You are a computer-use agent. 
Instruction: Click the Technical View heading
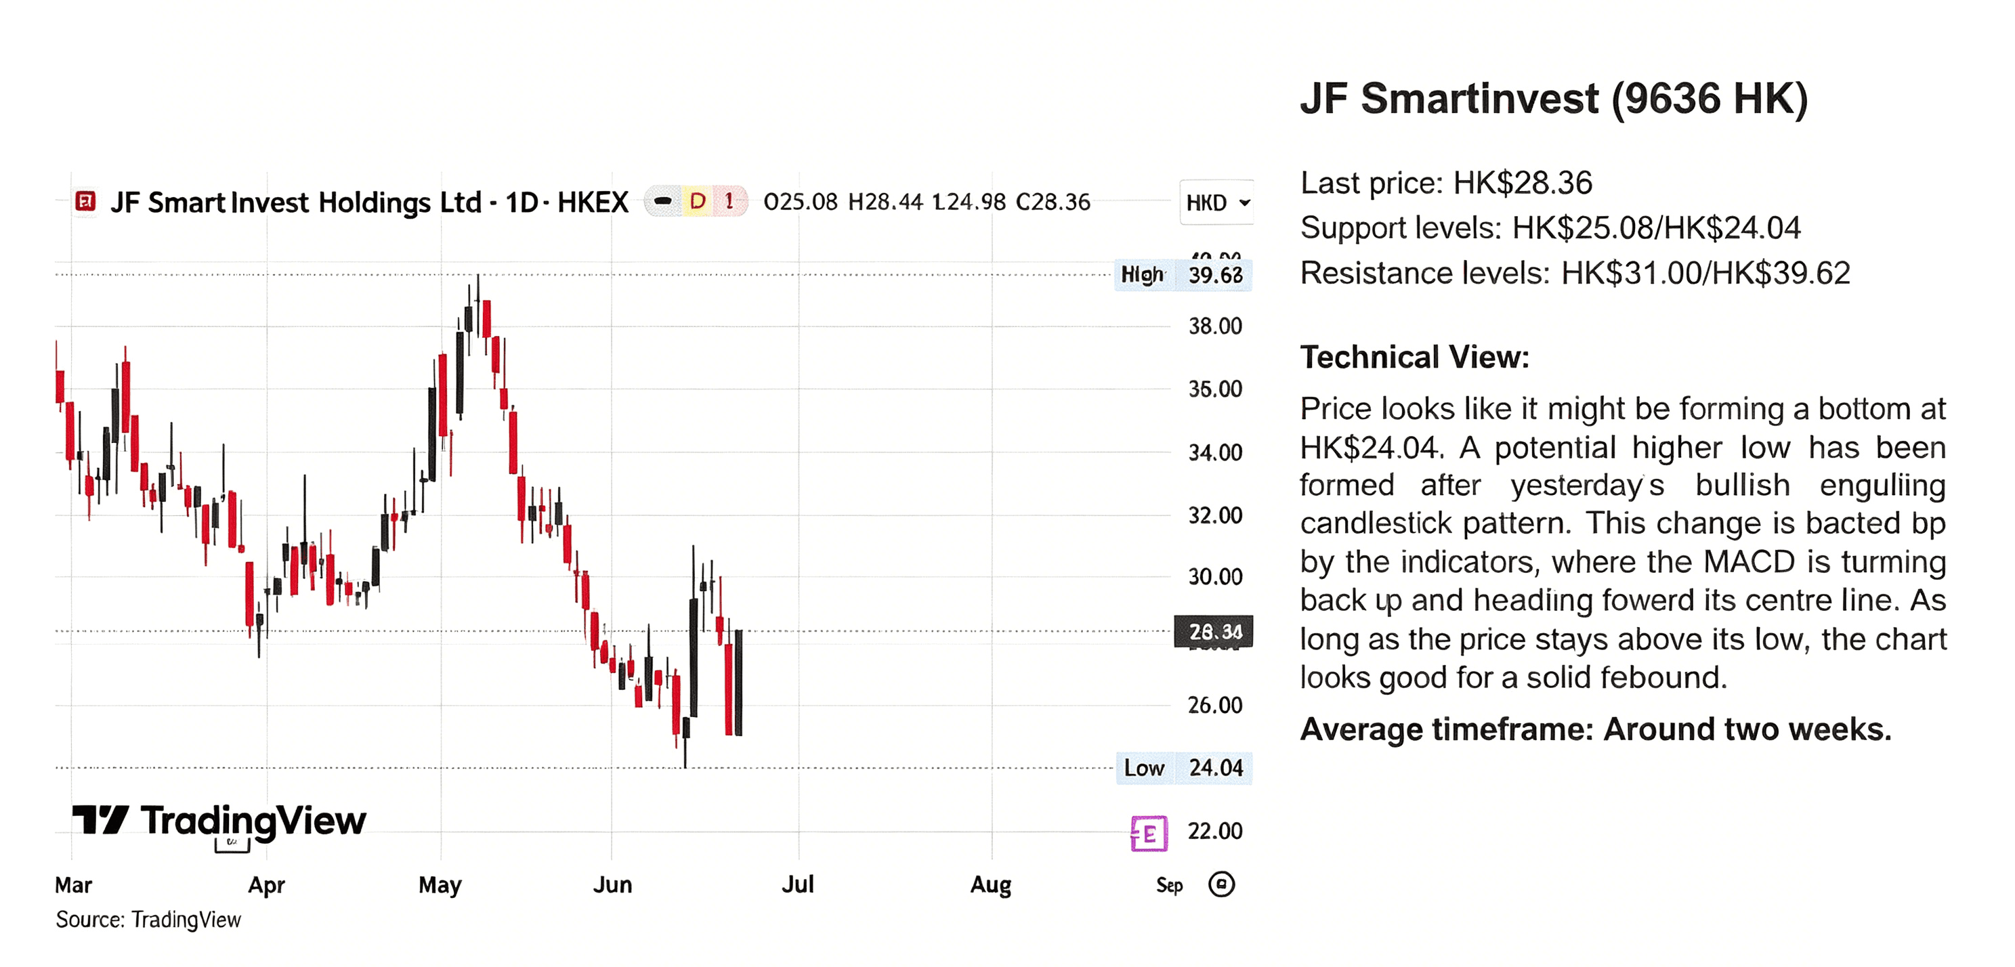(1414, 357)
